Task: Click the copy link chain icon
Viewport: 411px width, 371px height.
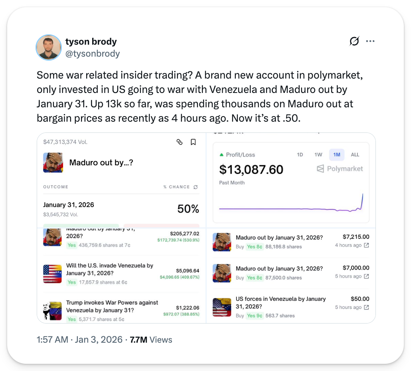Action: click(180, 142)
